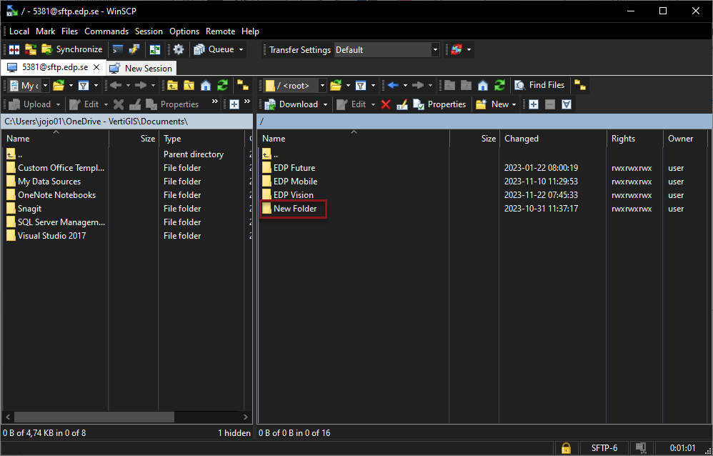Expand the Download options arrow
This screenshot has width=713, height=456.
click(325, 104)
